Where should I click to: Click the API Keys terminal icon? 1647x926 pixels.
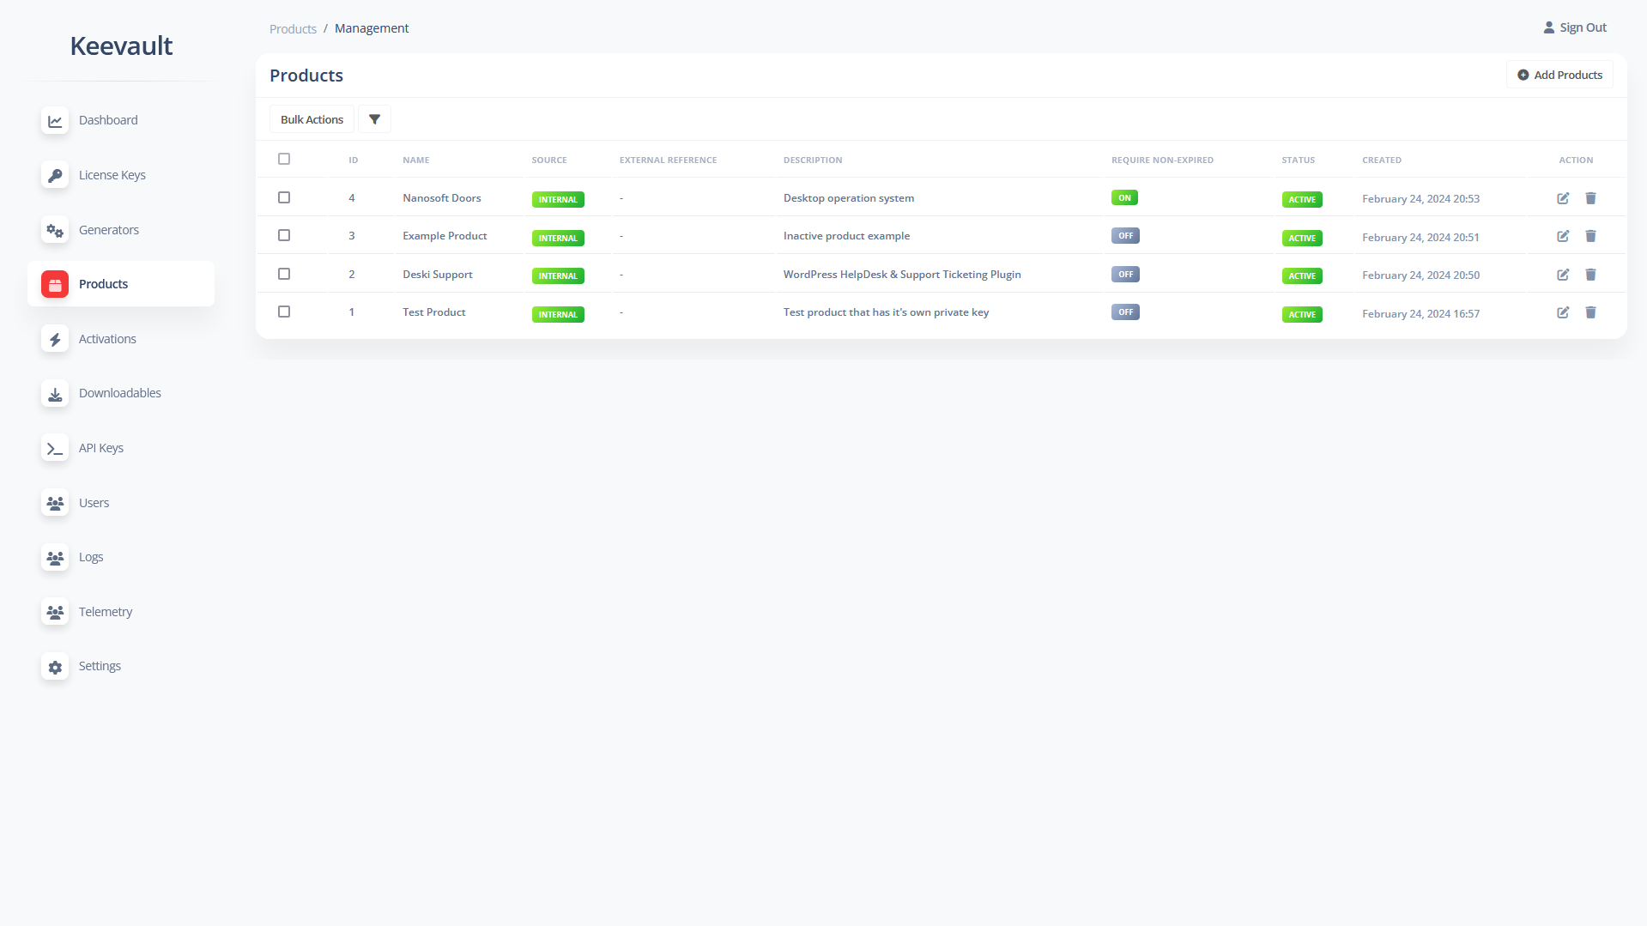[55, 449]
